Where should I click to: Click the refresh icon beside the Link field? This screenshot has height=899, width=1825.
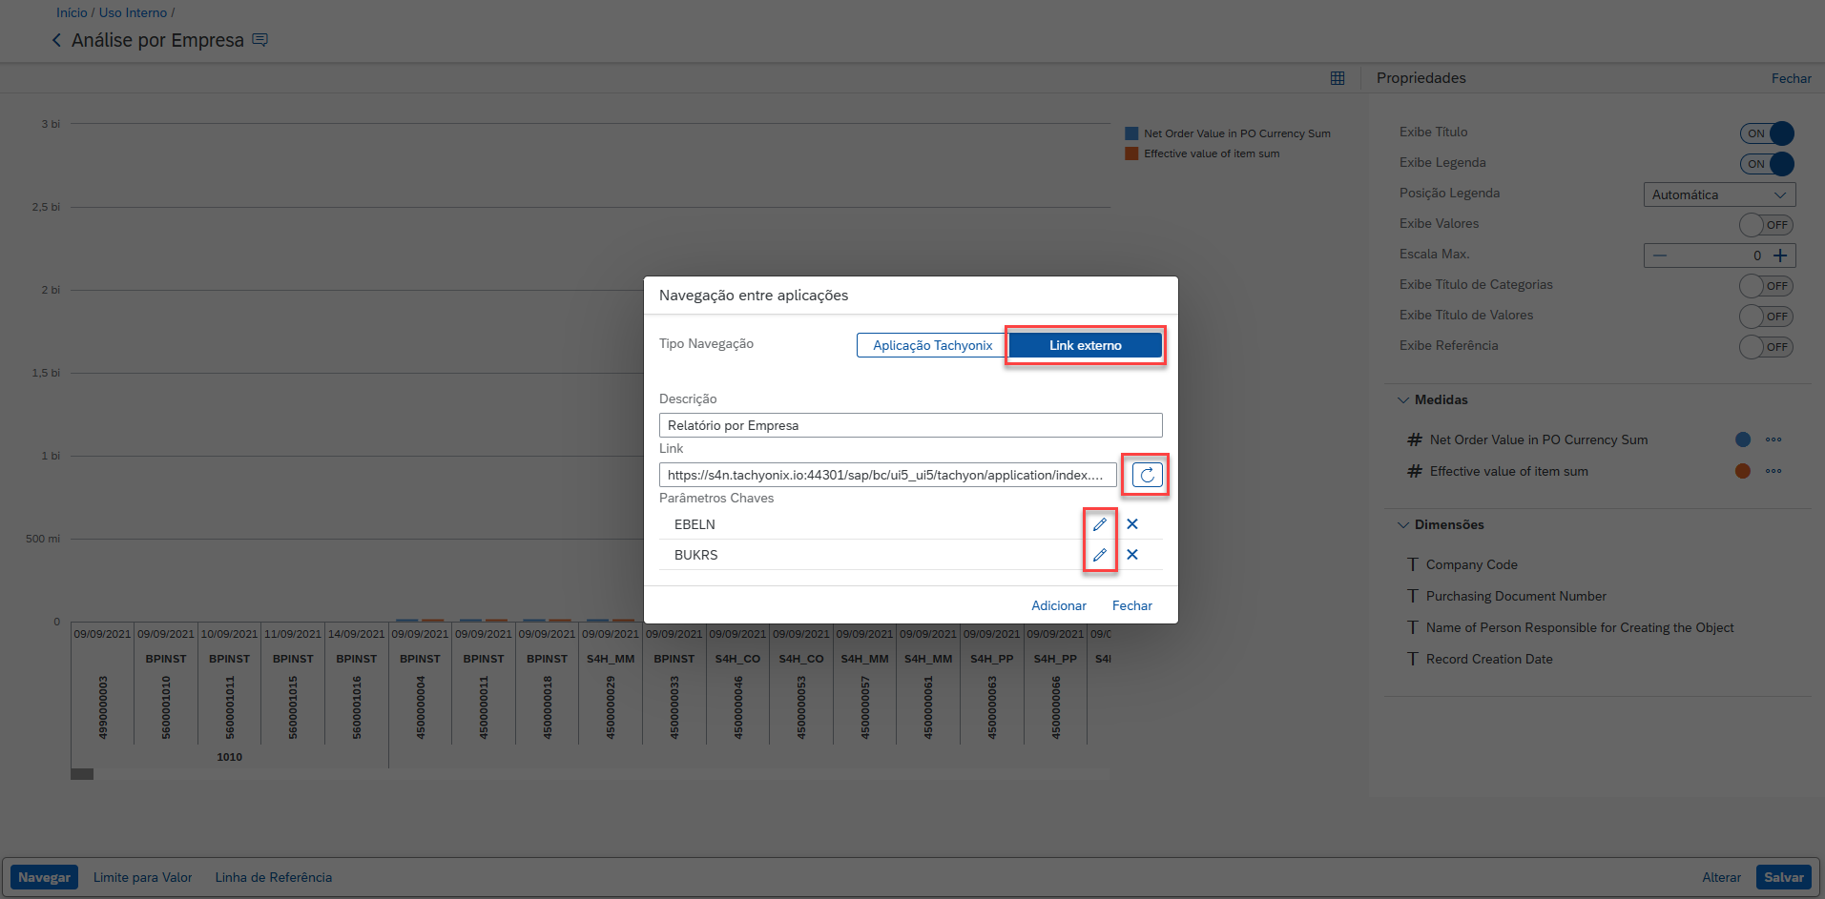(x=1147, y=475)
